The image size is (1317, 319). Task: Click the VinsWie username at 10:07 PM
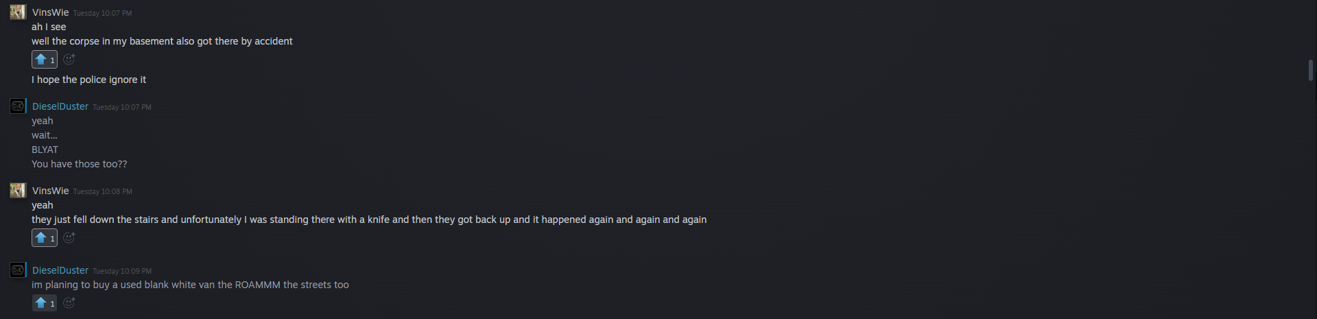[x=50, y=12]
